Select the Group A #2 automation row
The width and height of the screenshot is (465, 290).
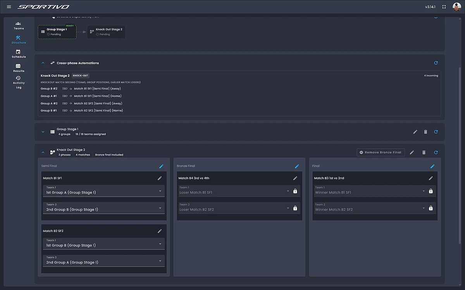coord(81,104)
